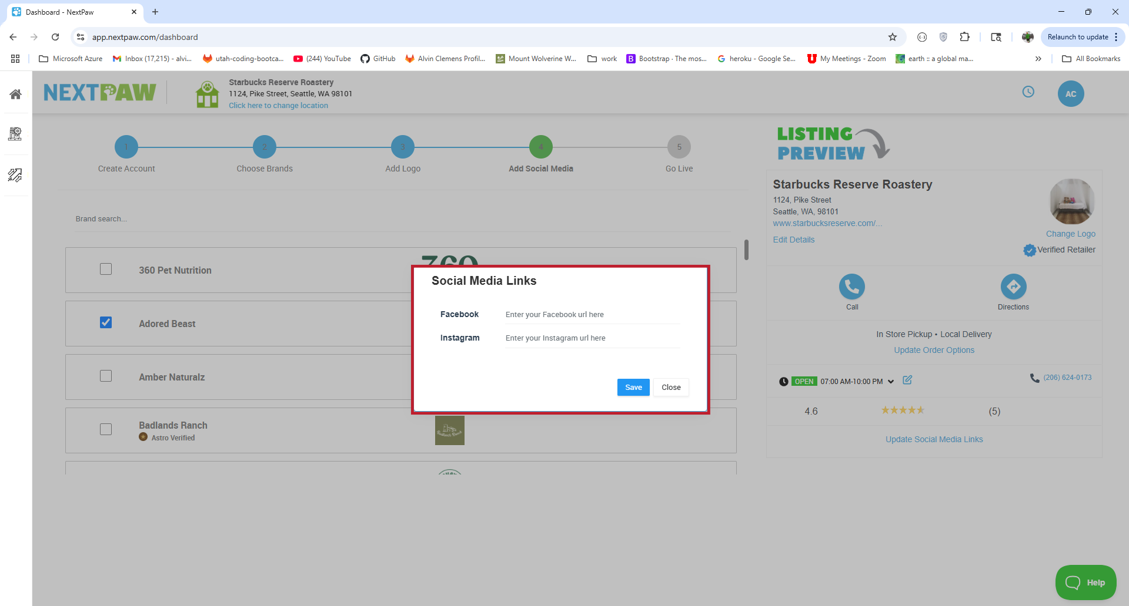Open the work bookmarks folder
Image resolution: width=1129 pixels, height=606 pixels.
(602, 59)
